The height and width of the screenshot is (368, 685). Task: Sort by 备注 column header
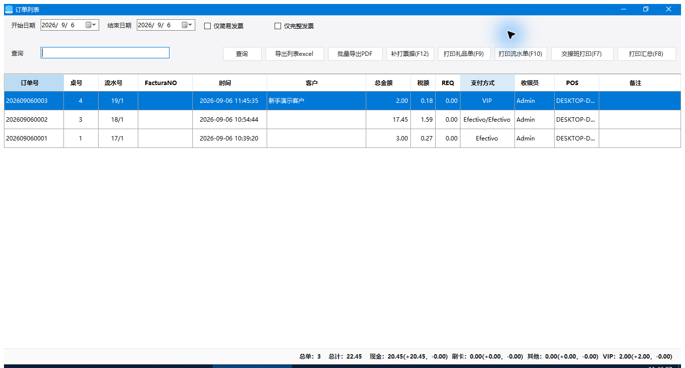[640, 83]
